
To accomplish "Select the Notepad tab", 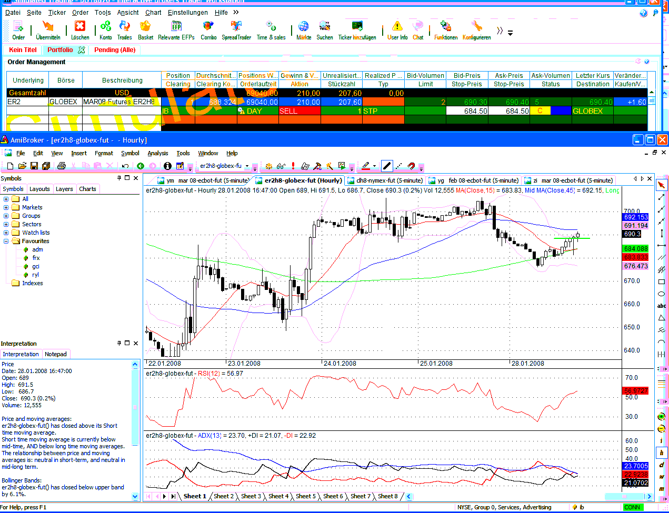I will (x=56, y=354).
